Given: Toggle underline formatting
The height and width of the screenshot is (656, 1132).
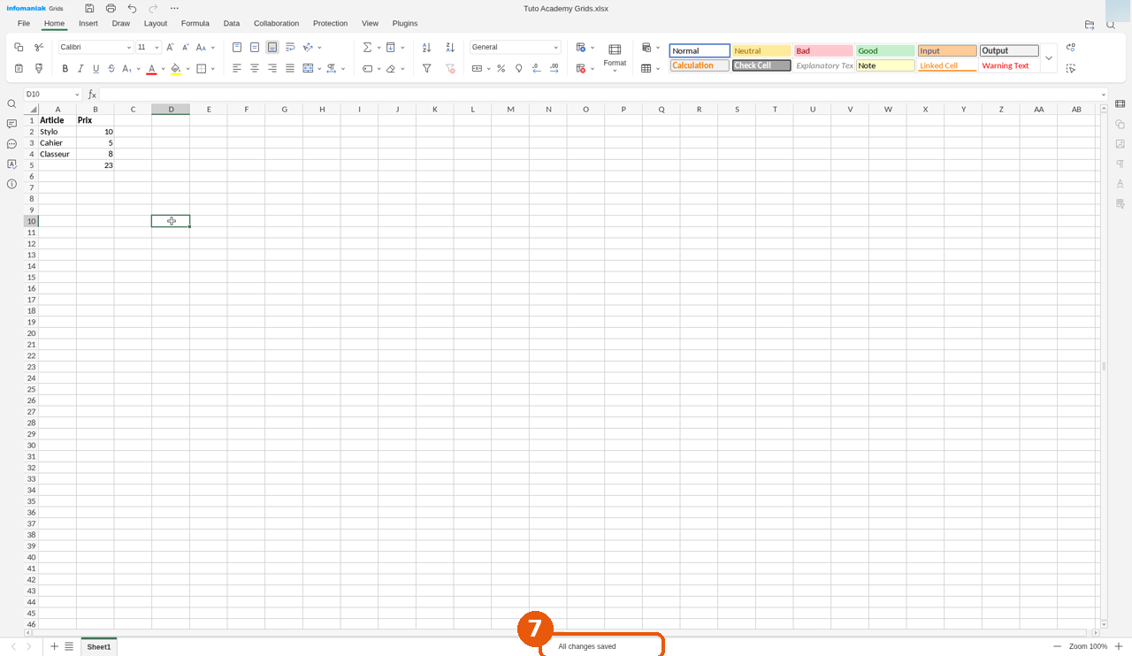Looking at the screenshot, I should (x=96, y=68).
